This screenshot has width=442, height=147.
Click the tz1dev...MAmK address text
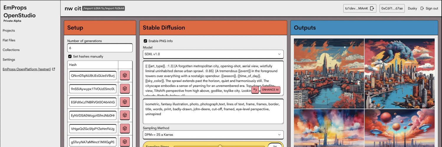tap(357, 8)
